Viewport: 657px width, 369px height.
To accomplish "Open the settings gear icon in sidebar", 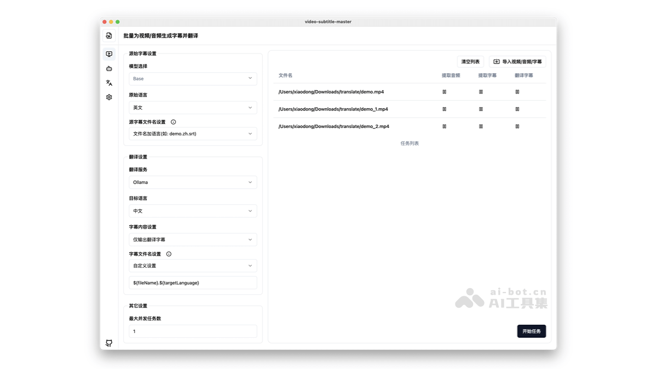I will (109, 97).
